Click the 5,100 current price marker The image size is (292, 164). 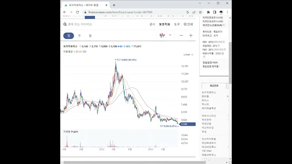(x=188, y=124)
